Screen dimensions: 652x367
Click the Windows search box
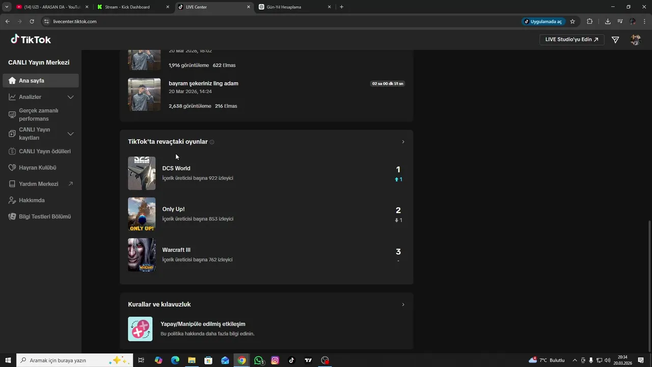[x=75, y=360]
